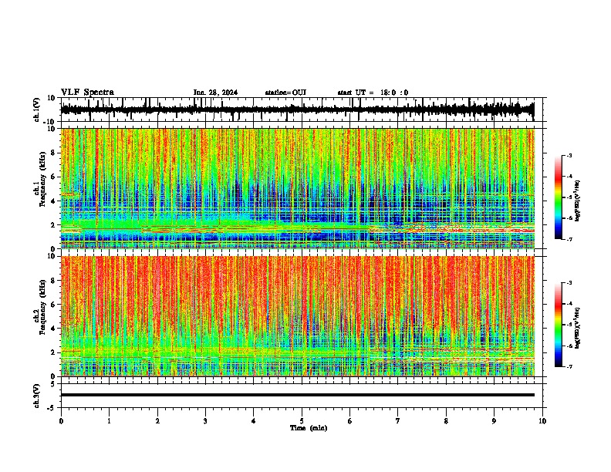Click the ch.3 flat black signal line
This screenshot has height=472, width=611.
[x=297, y=395]
